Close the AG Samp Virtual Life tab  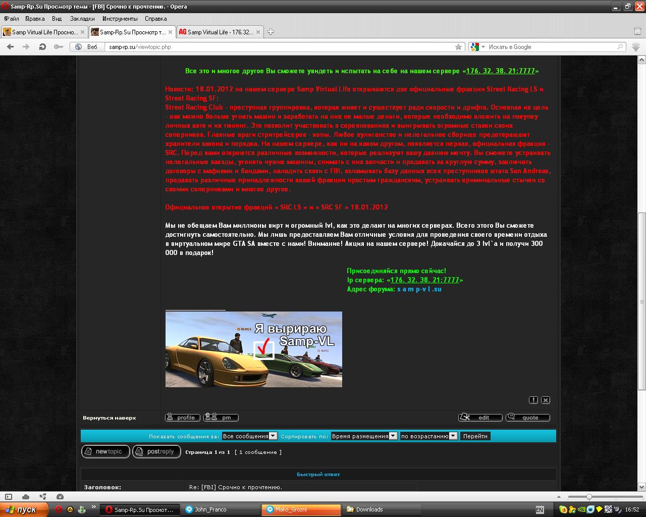click(x=258, y=32)
